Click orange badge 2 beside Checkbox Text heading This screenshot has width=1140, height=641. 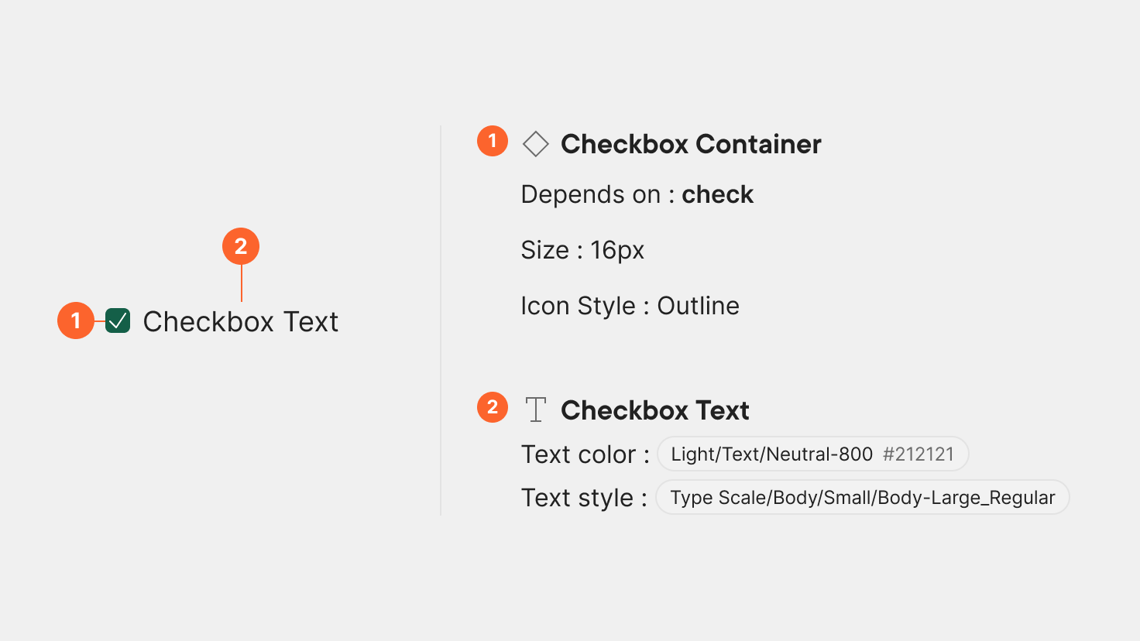[x=493, y=407]
